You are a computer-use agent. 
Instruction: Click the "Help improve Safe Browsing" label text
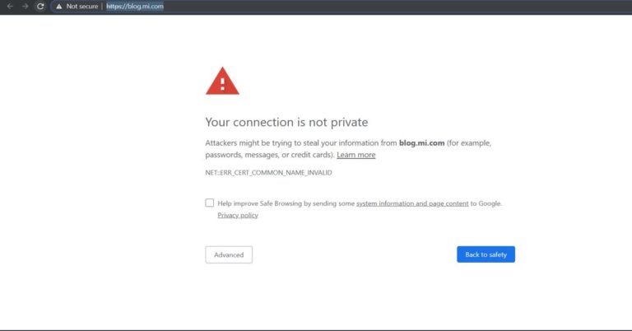(259, 203)
